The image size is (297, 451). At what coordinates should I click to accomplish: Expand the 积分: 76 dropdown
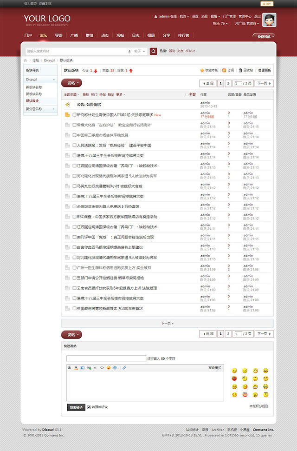(220, 24)
